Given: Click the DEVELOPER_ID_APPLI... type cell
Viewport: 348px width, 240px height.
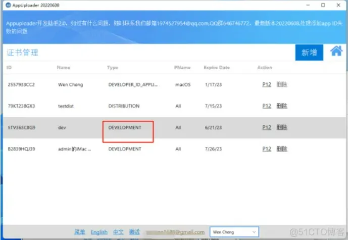Looking at the screenshot, I should coord(133,84).
